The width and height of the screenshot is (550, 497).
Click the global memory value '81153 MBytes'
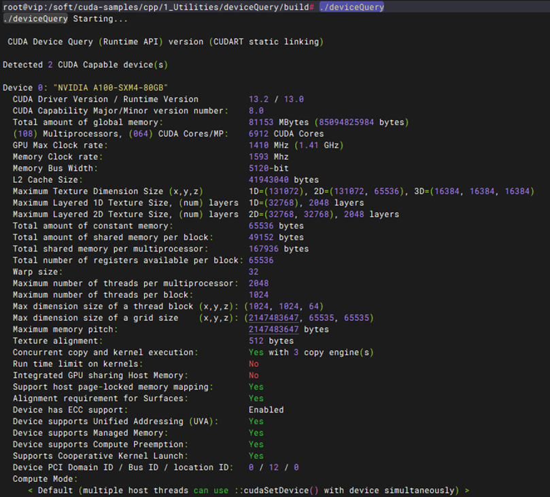279,122
